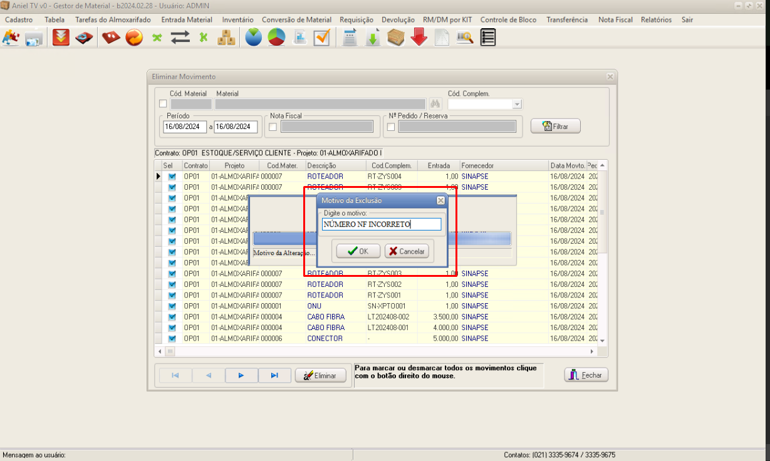Click the black lined list toolbar icon

click(x=487, y=38)
